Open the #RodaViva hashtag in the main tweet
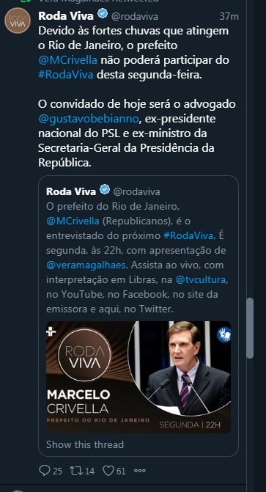 pos(66,75)
